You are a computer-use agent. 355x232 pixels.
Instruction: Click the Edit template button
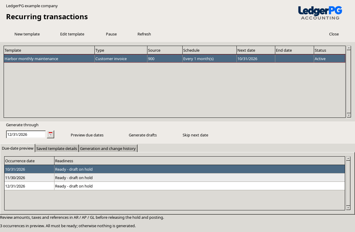pos(72,34)
